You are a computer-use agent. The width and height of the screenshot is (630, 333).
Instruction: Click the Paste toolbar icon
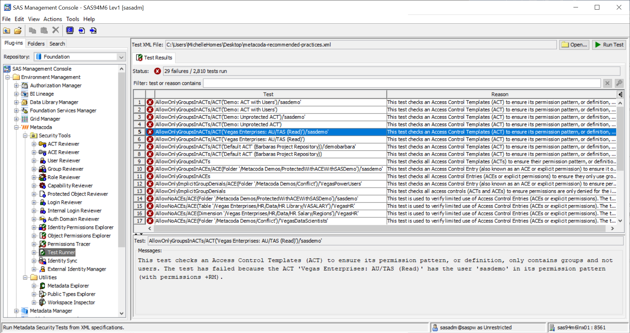pyautogui.click(x=44, y=30)
